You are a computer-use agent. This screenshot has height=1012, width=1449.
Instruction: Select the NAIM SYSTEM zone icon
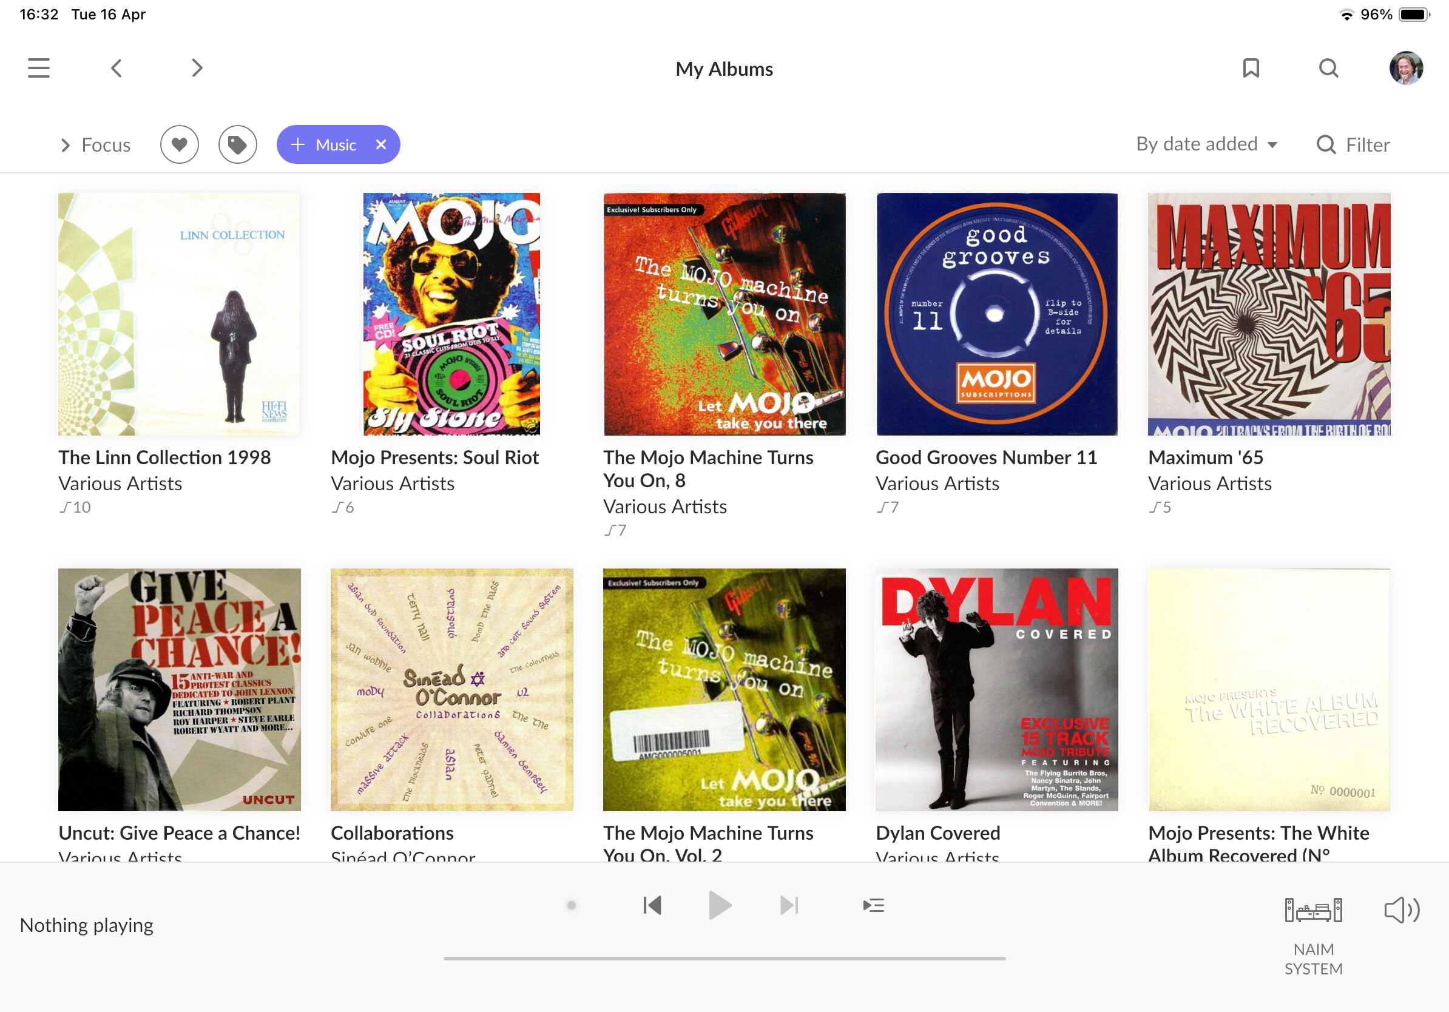1313,911
